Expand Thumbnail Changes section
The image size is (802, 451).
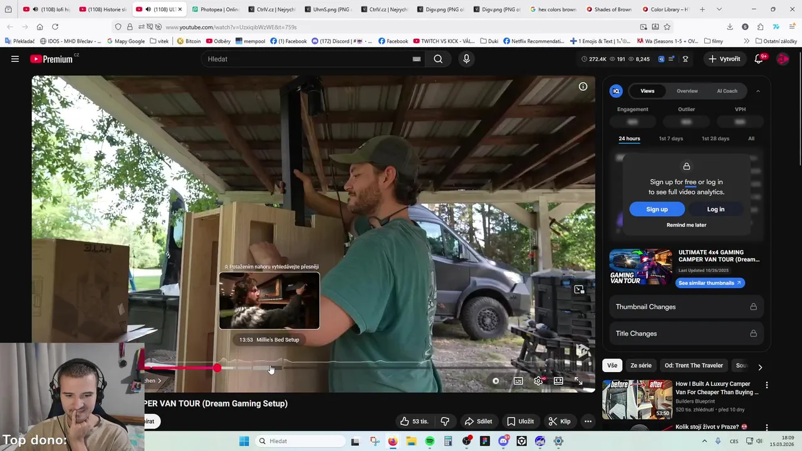click(686, 307)
